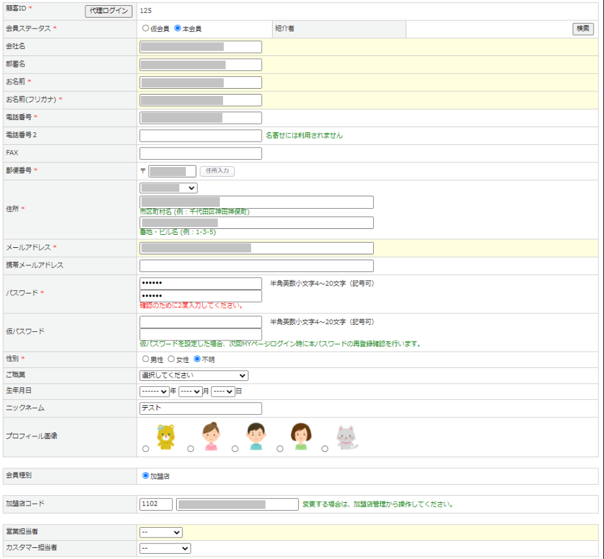Select radio button beside gray cat avatar
The width and height of the screenshot is (604, 559).
(x=325, y=449)
